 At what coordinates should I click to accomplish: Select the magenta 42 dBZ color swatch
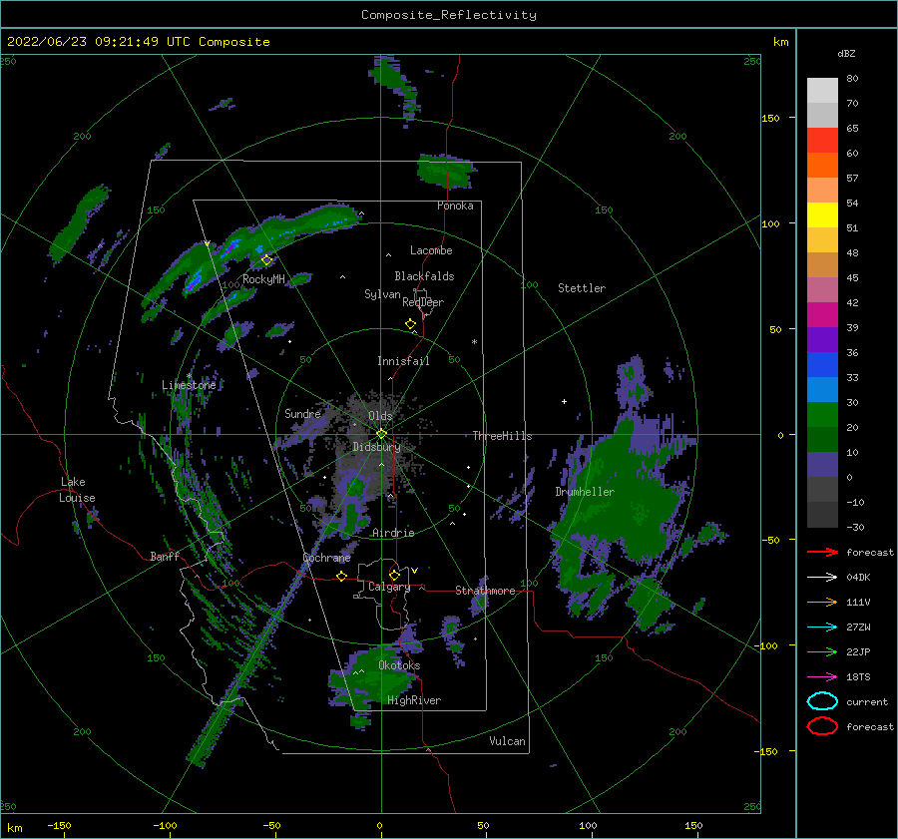point(822,315)
